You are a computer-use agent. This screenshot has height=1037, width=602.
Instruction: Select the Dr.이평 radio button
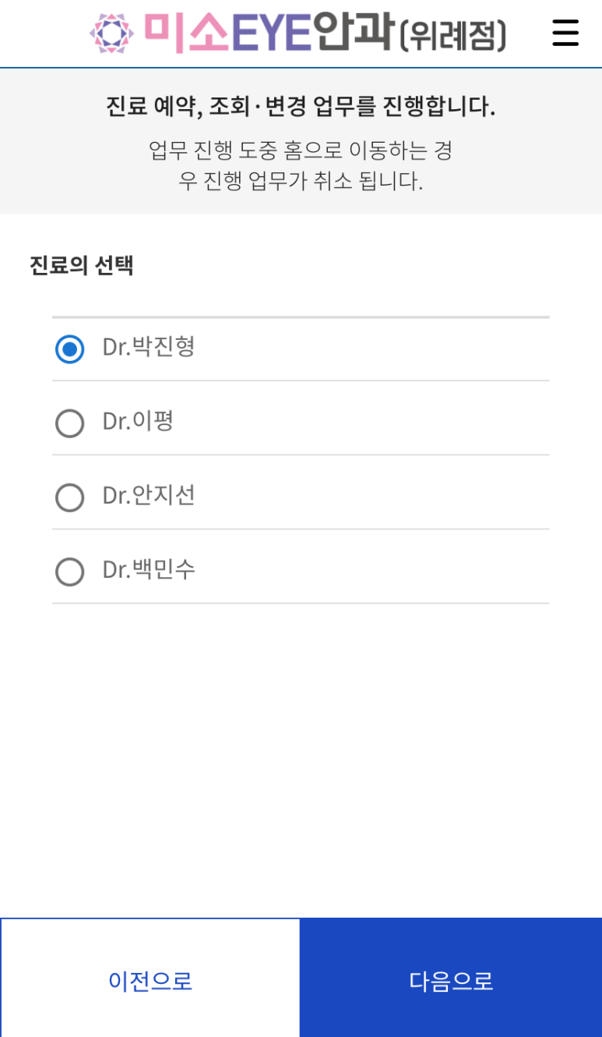[x=69, y=423]
